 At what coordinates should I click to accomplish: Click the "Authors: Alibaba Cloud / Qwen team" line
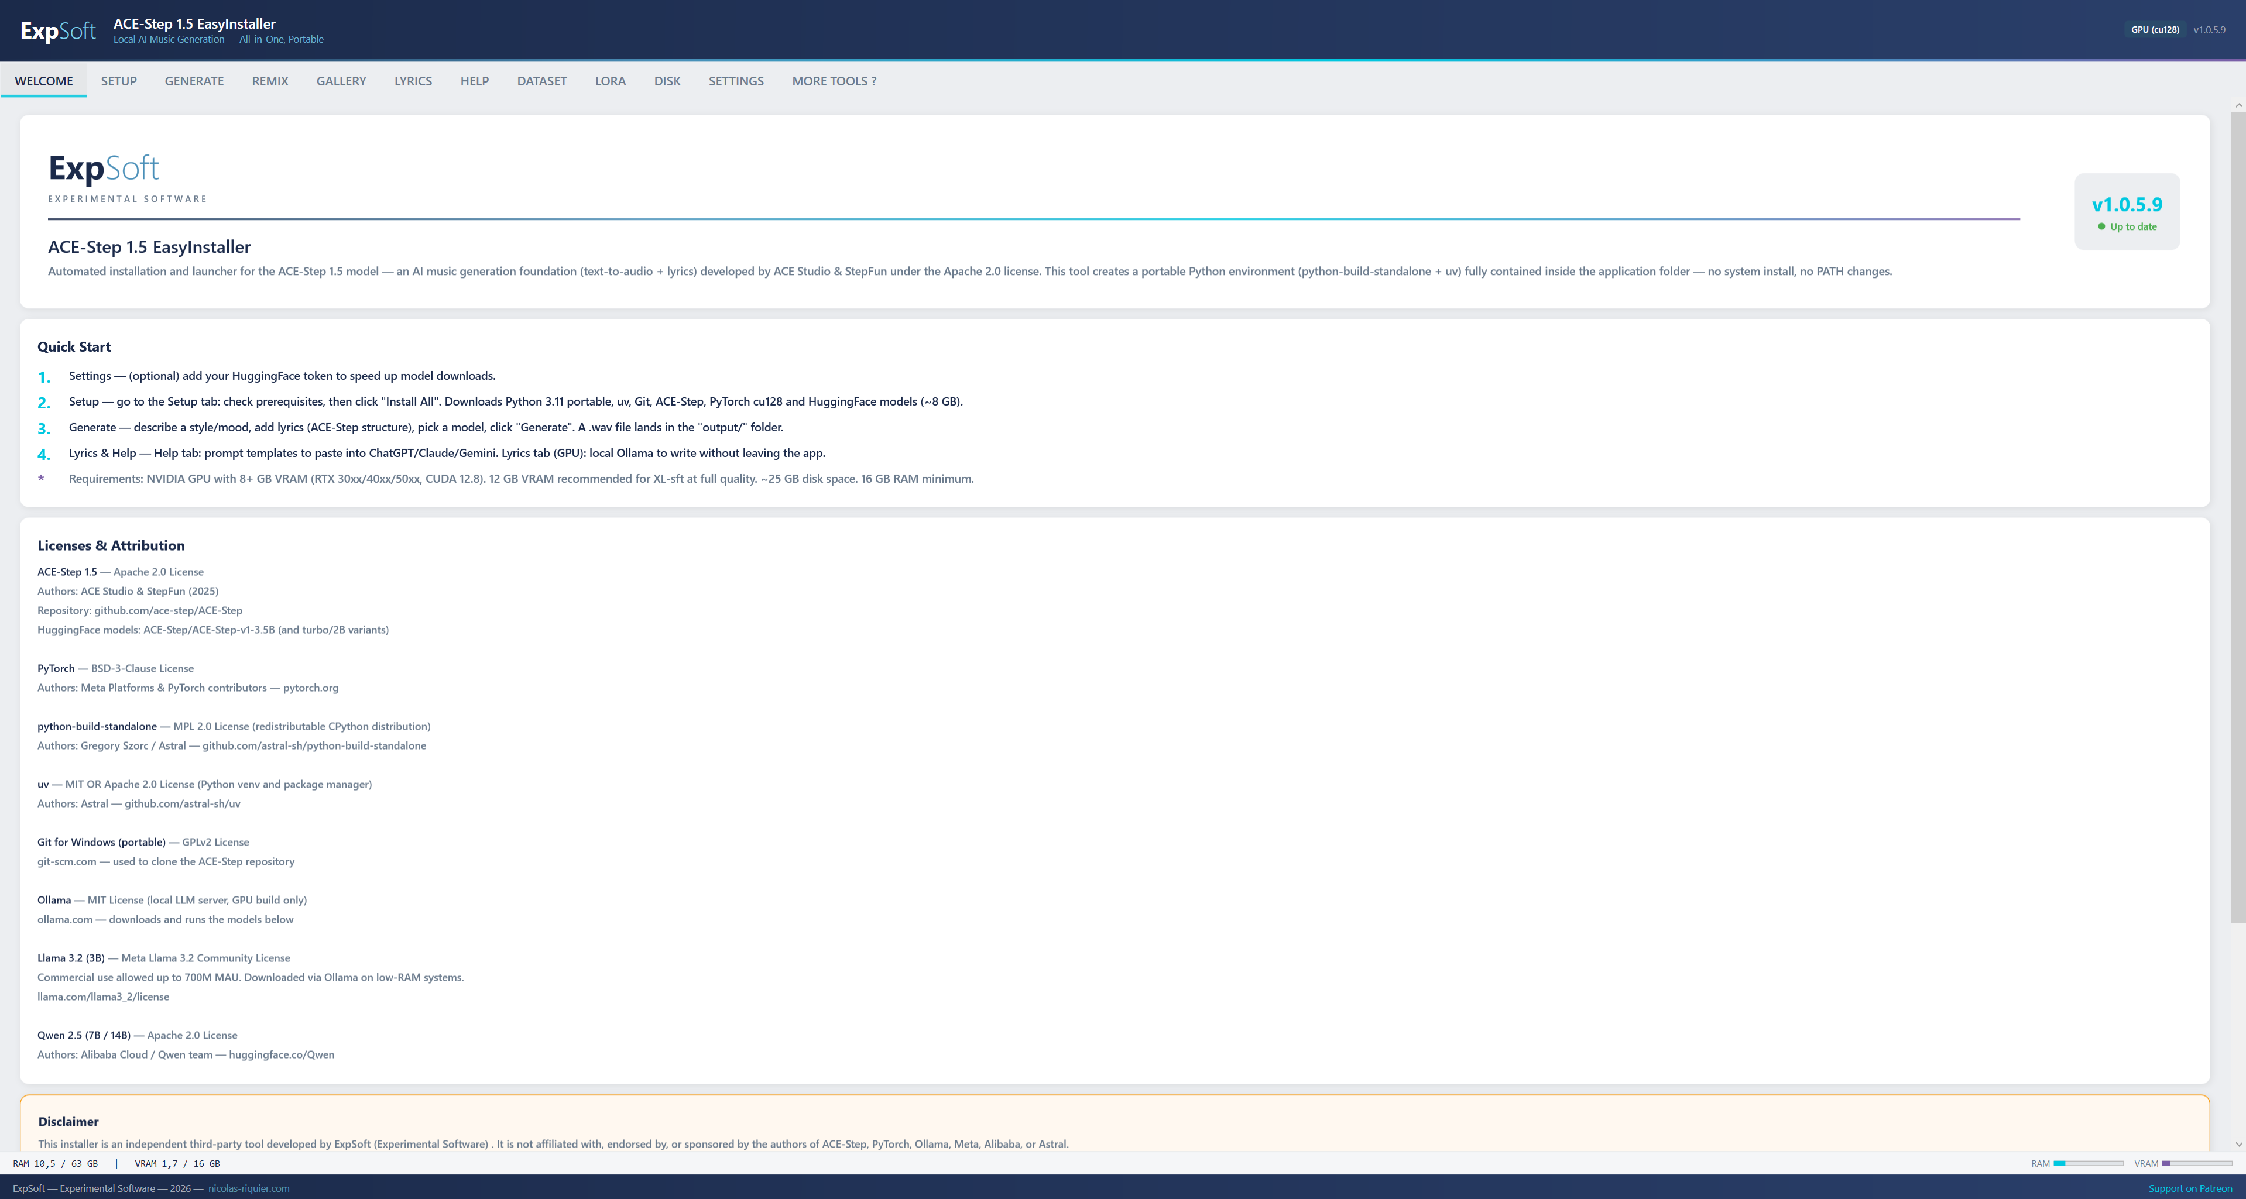point(186,1054)
